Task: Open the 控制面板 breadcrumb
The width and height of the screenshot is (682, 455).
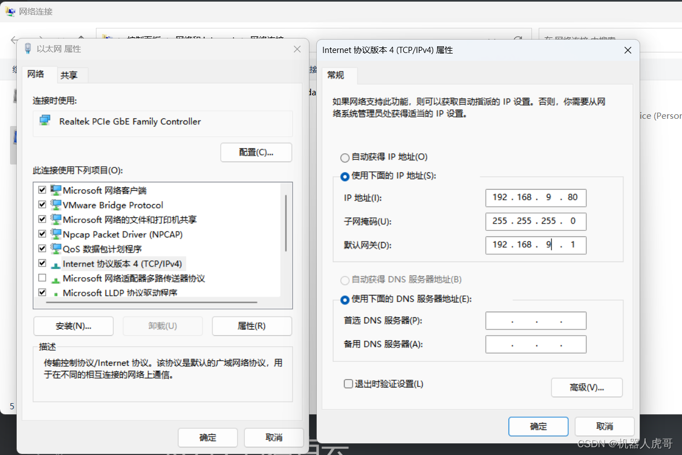Action: (146, 37)
